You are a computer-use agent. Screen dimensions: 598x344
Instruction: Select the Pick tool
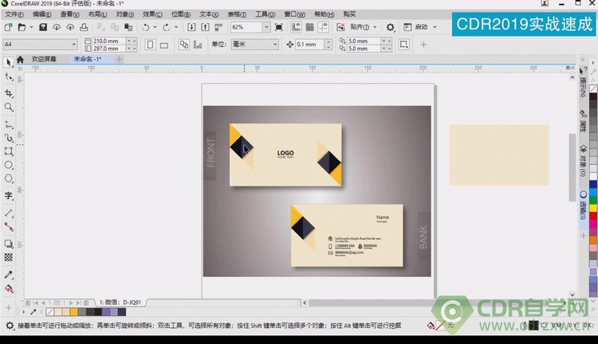[9, 62]
